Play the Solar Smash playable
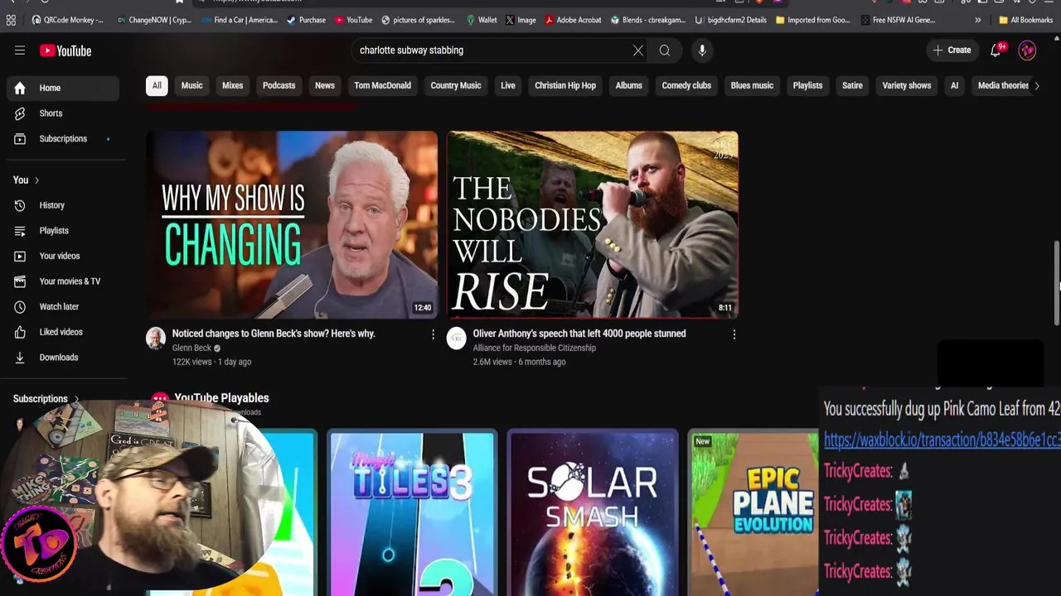Screen dimensions: 1061x596 [x=593, y=513]
